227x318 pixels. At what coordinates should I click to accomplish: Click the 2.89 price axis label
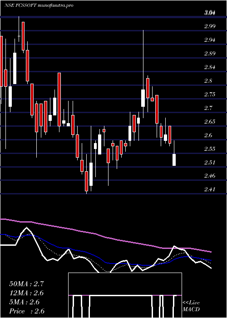click(210, 54)
